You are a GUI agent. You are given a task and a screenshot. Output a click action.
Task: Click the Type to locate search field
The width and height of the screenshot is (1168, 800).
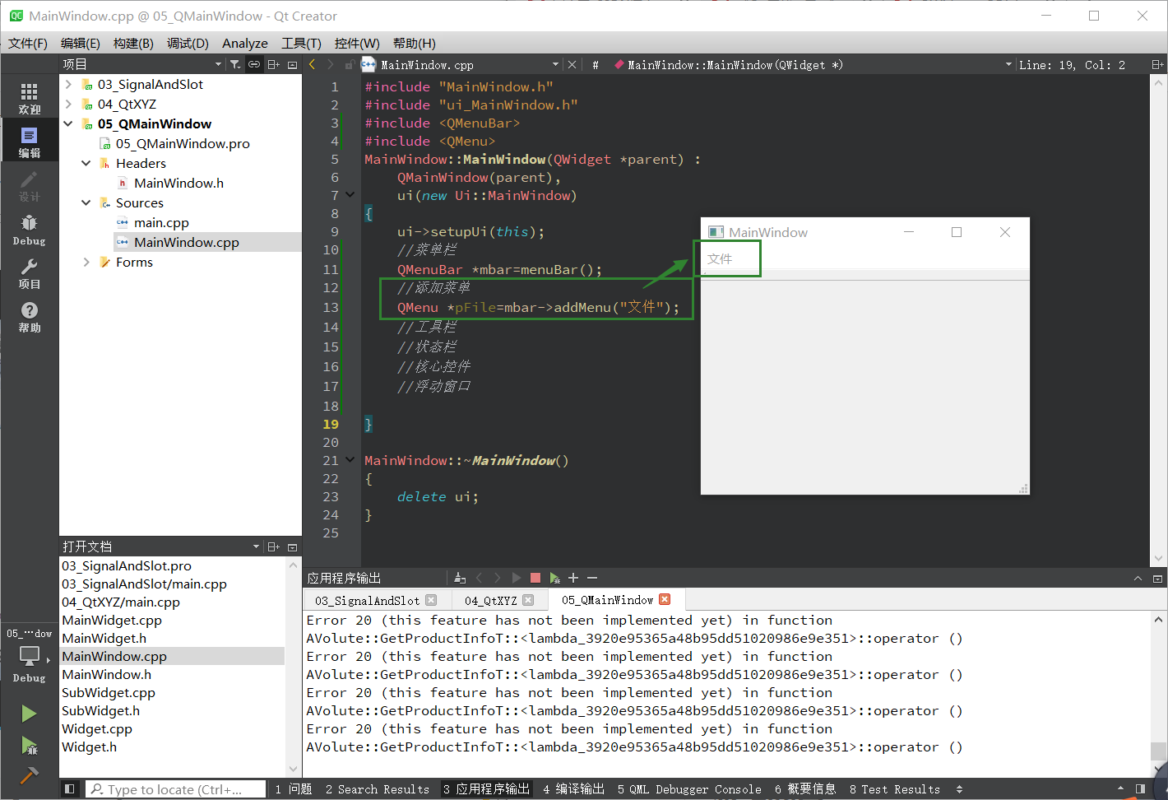point(175,788)
